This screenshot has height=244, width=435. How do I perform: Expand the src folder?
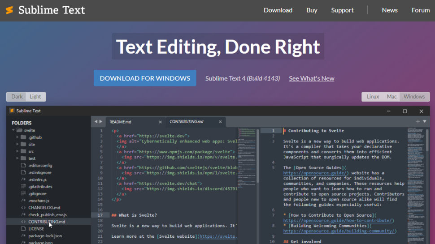tap(18, 151)
